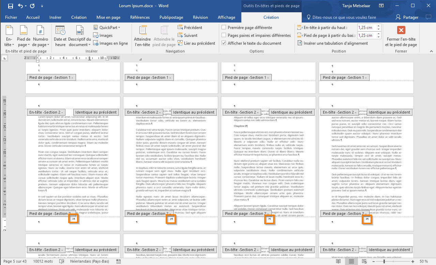Click the Redo/Repeat arrow icon
The height and width of the screenshot is (265, 436).
[x=32, y=6]
